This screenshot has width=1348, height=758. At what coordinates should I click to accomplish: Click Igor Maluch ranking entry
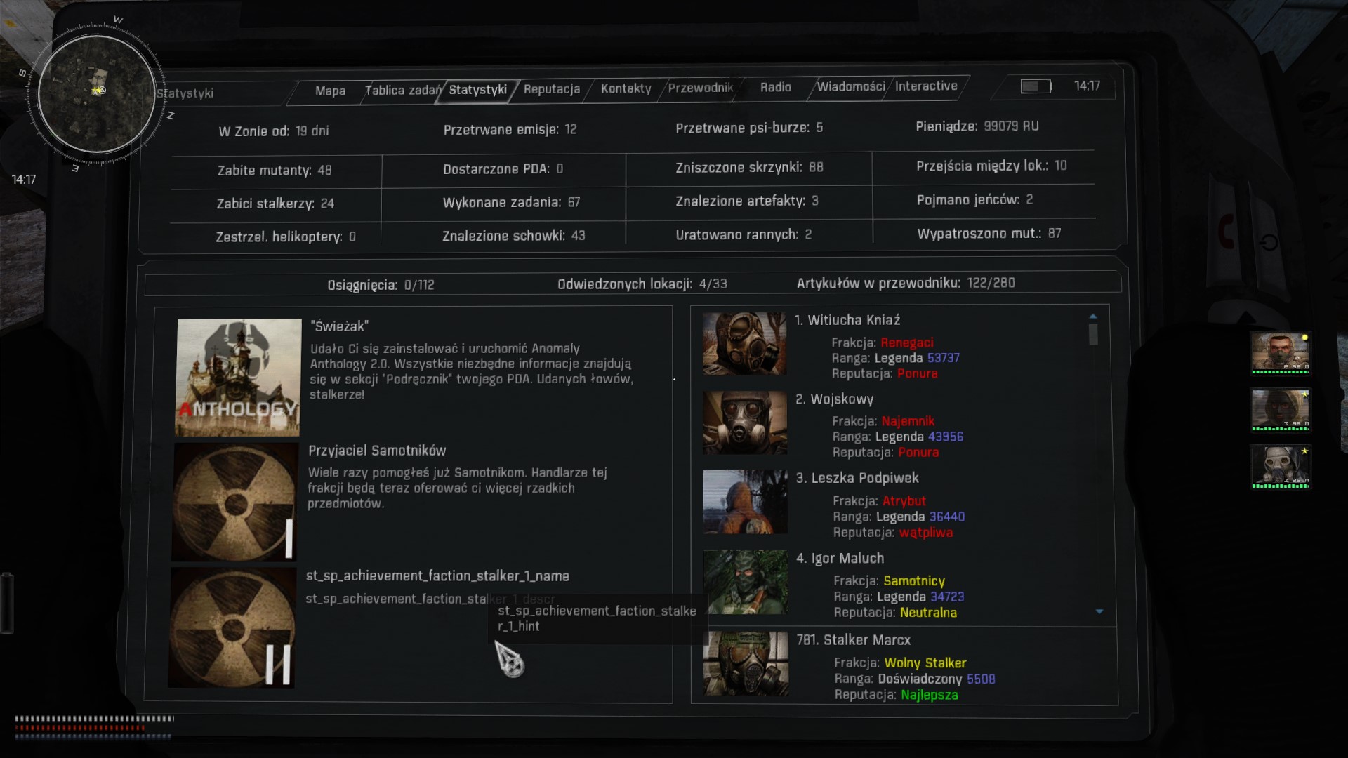pos(840,559)
